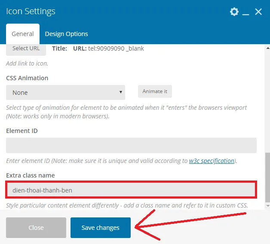This screenshot has width=270, height=244.
Task: Switch to the General tab
Action: 23,34
